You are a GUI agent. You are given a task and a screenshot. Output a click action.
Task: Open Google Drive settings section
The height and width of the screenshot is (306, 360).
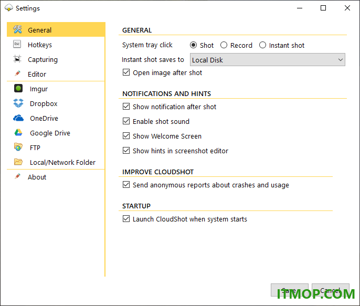pyautogui.click(x=56, y=133)
